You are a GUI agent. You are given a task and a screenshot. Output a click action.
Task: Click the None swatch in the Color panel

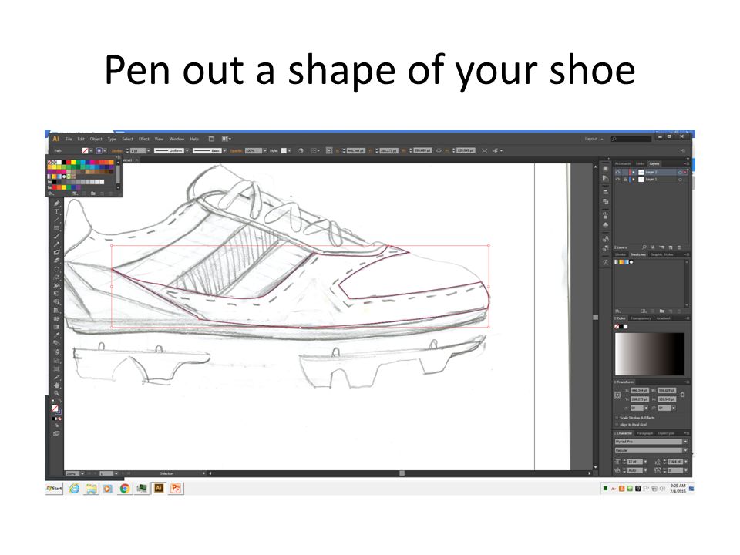point(617,326)
